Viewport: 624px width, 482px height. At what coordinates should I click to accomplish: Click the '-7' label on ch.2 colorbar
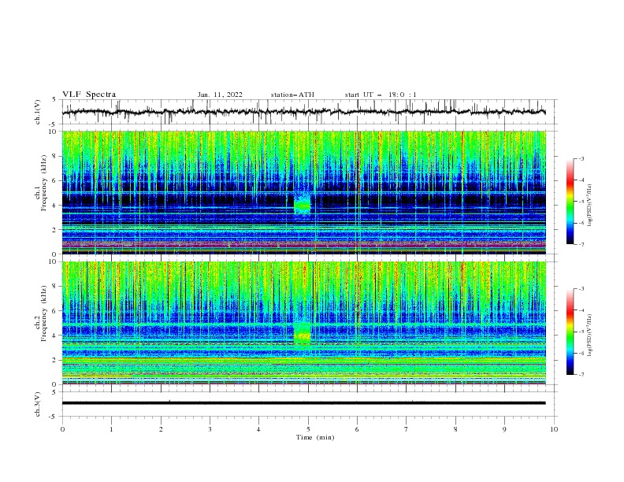click(x=581, y=374)
